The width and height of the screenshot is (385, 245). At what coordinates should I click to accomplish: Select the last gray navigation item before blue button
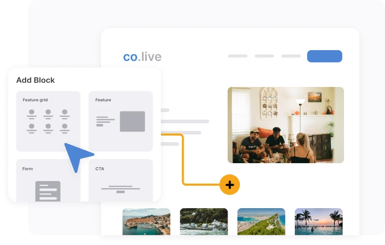291,56
